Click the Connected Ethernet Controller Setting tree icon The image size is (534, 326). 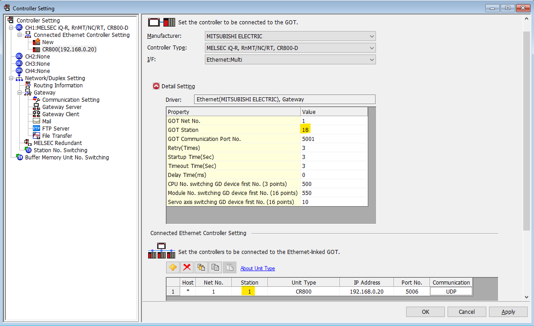click(x=28, y=35)
